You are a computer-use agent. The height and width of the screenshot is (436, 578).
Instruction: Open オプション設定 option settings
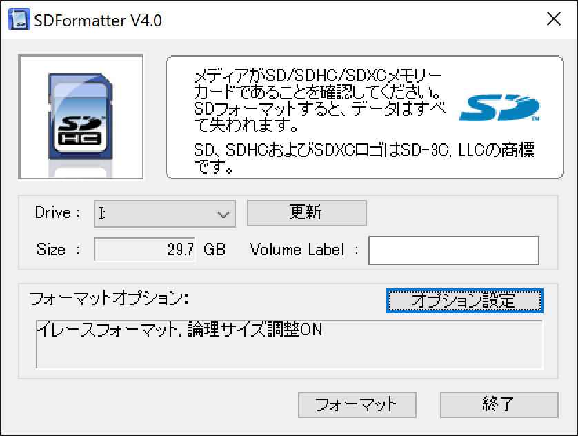pyautogui.click(x=464, y=301)
